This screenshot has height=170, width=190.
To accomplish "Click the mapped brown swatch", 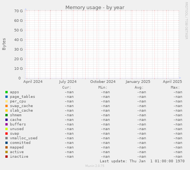I will point(6,147).
